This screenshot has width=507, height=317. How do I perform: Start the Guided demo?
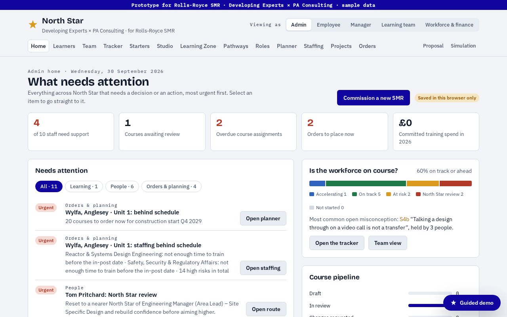472,303
